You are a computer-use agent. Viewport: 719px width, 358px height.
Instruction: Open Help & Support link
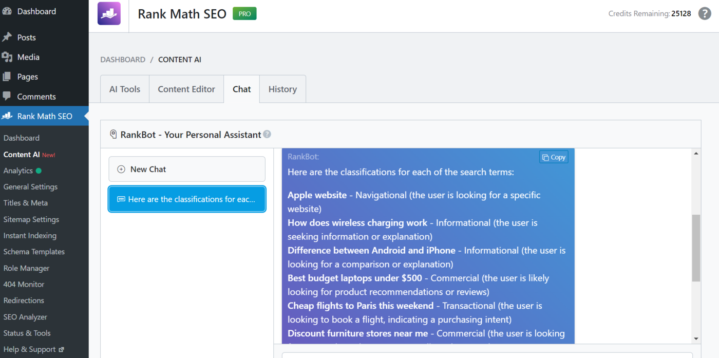tap(29, 349)
